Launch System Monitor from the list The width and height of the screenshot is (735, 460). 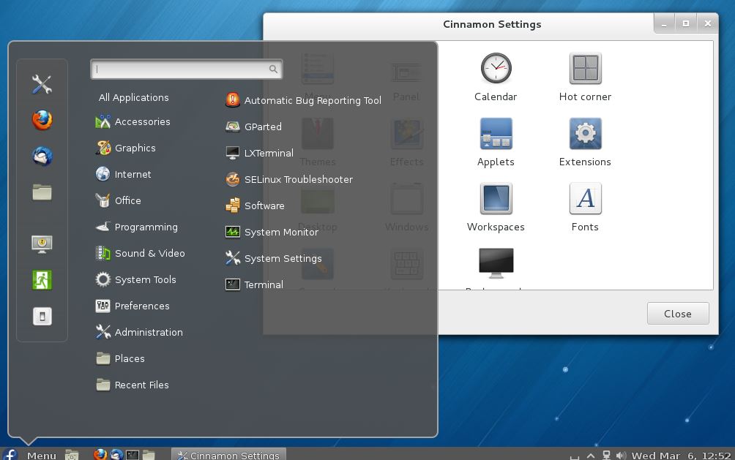(272, 232)
